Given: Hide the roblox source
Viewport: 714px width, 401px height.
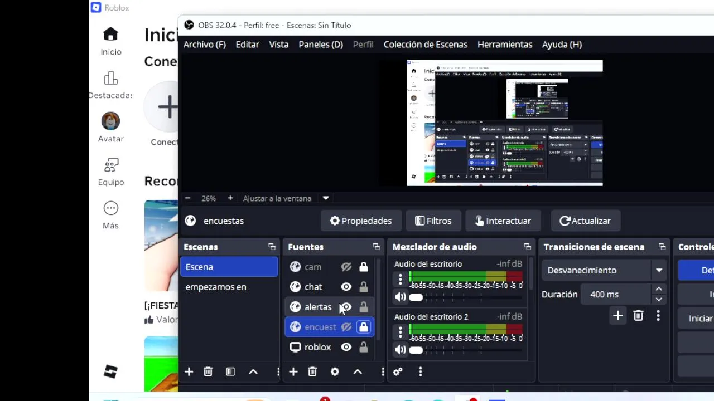Looking at the screenshot, I should coord(346,347).
